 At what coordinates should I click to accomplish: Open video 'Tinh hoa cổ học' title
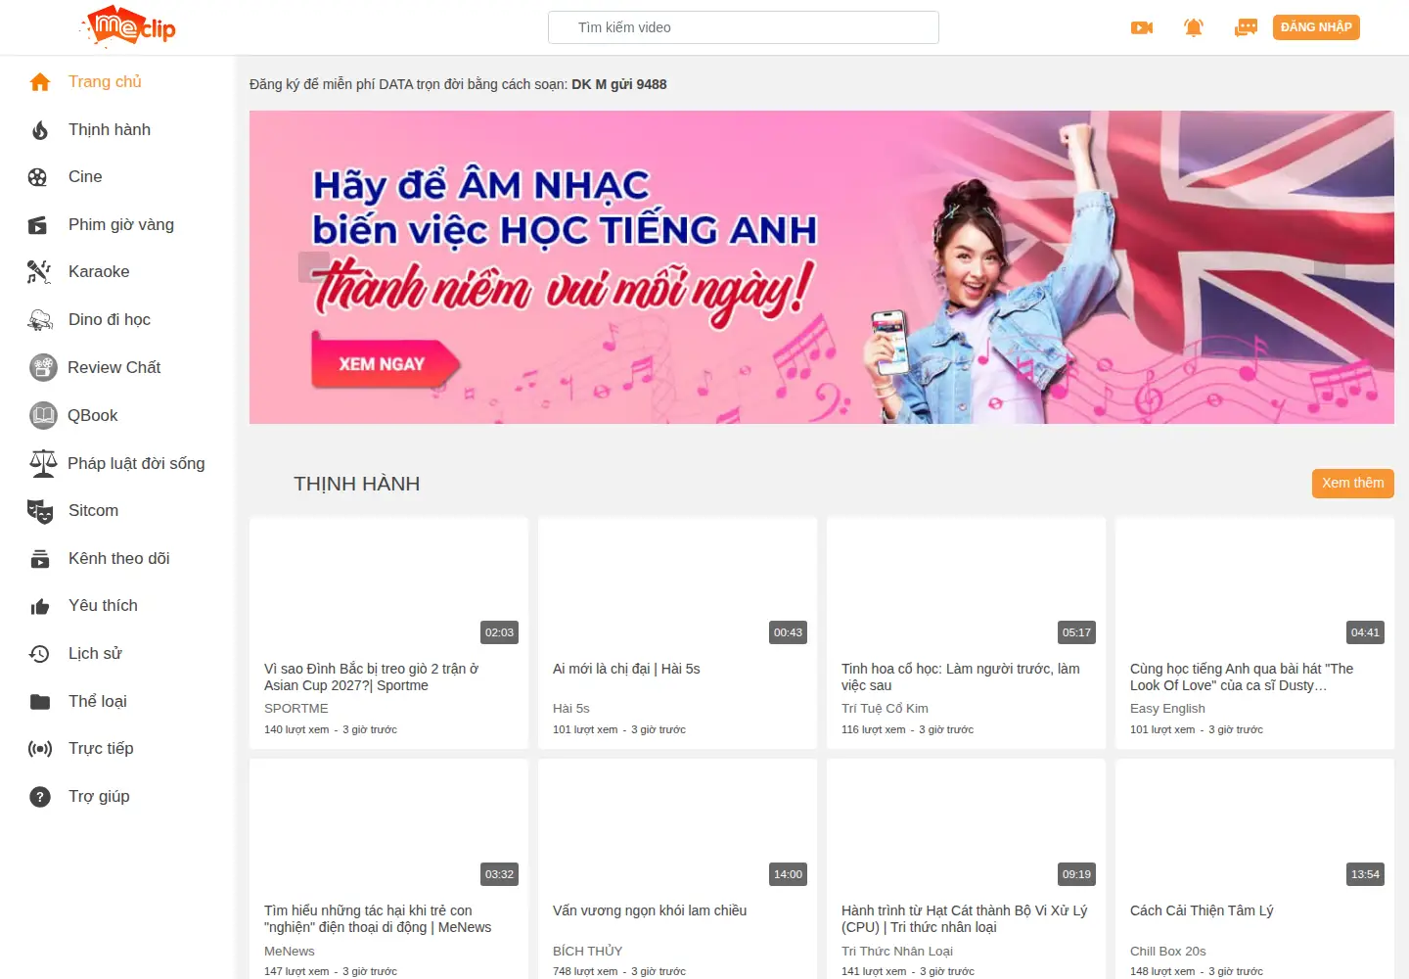coord(961,677)
